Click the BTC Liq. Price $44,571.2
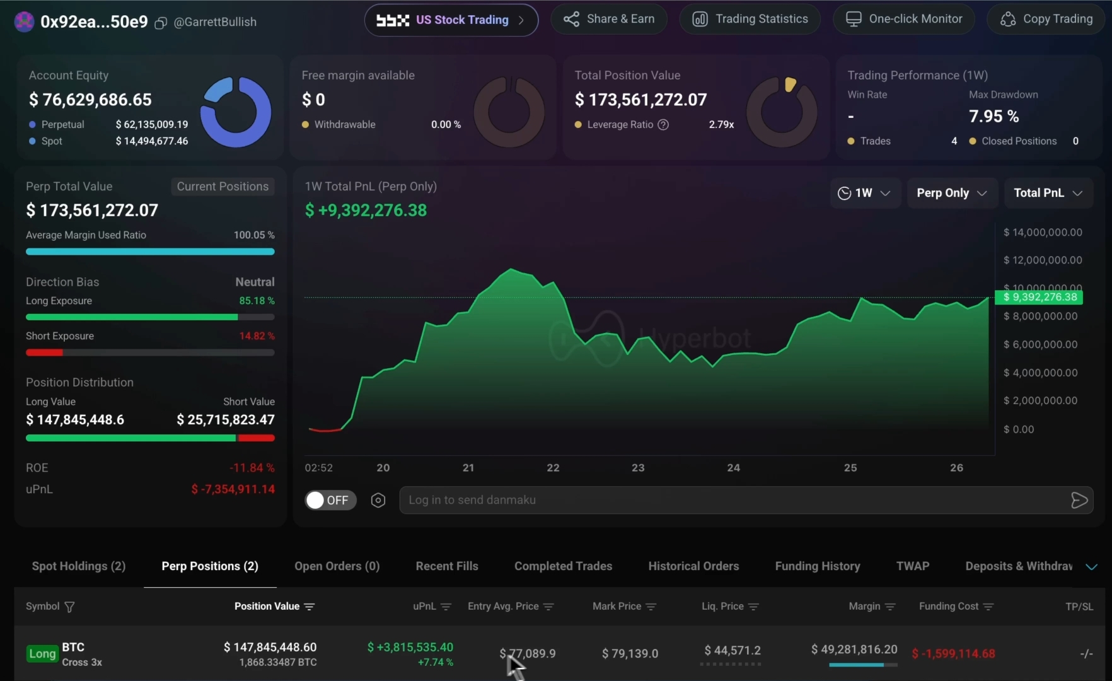Image resolution: width=1112 pixels, height=681 pixels. (x=733, y=650)
